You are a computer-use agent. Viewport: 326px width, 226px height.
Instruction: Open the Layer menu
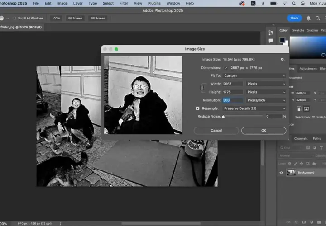coord(78,3)
